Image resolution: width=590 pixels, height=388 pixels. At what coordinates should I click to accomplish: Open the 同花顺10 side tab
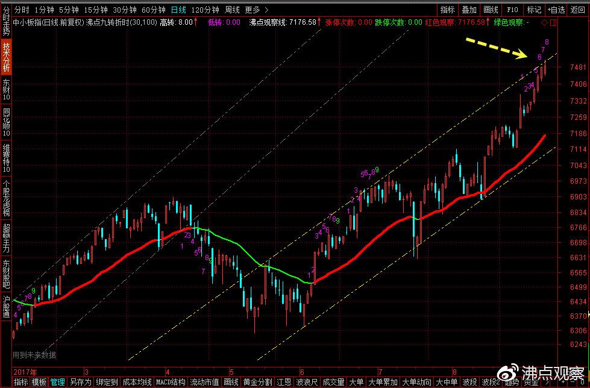coord(6,122)
